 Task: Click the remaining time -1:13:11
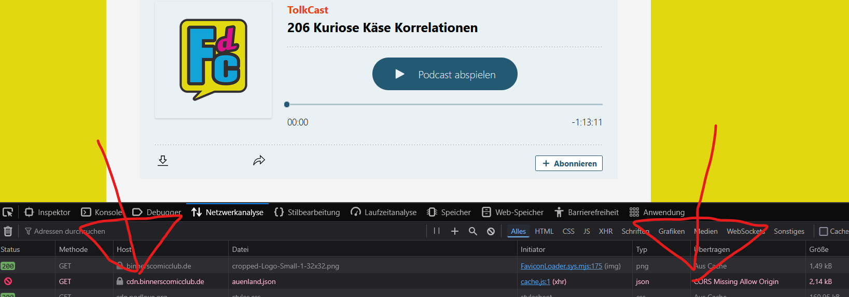coord(587,122)
